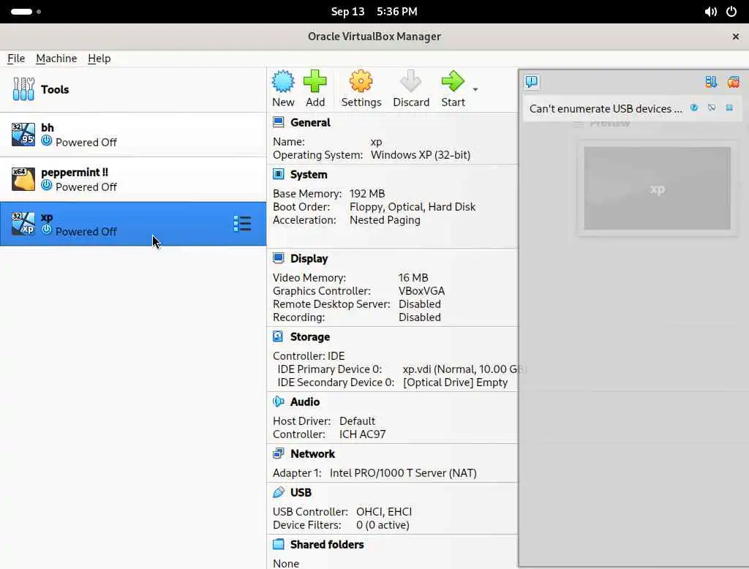The height and width of the screenshot is (569, 749).
Task: Toggle notification ordering icon in notification panel
Action: pyautogui.click(x=711, y=82)
